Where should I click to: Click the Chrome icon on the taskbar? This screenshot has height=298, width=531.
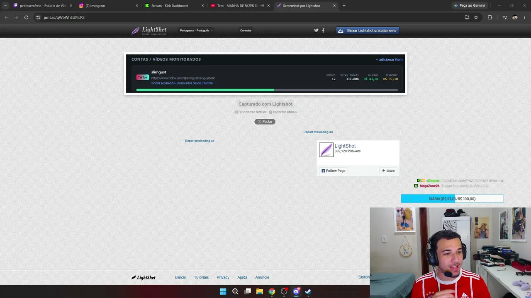tap(272, 291)
